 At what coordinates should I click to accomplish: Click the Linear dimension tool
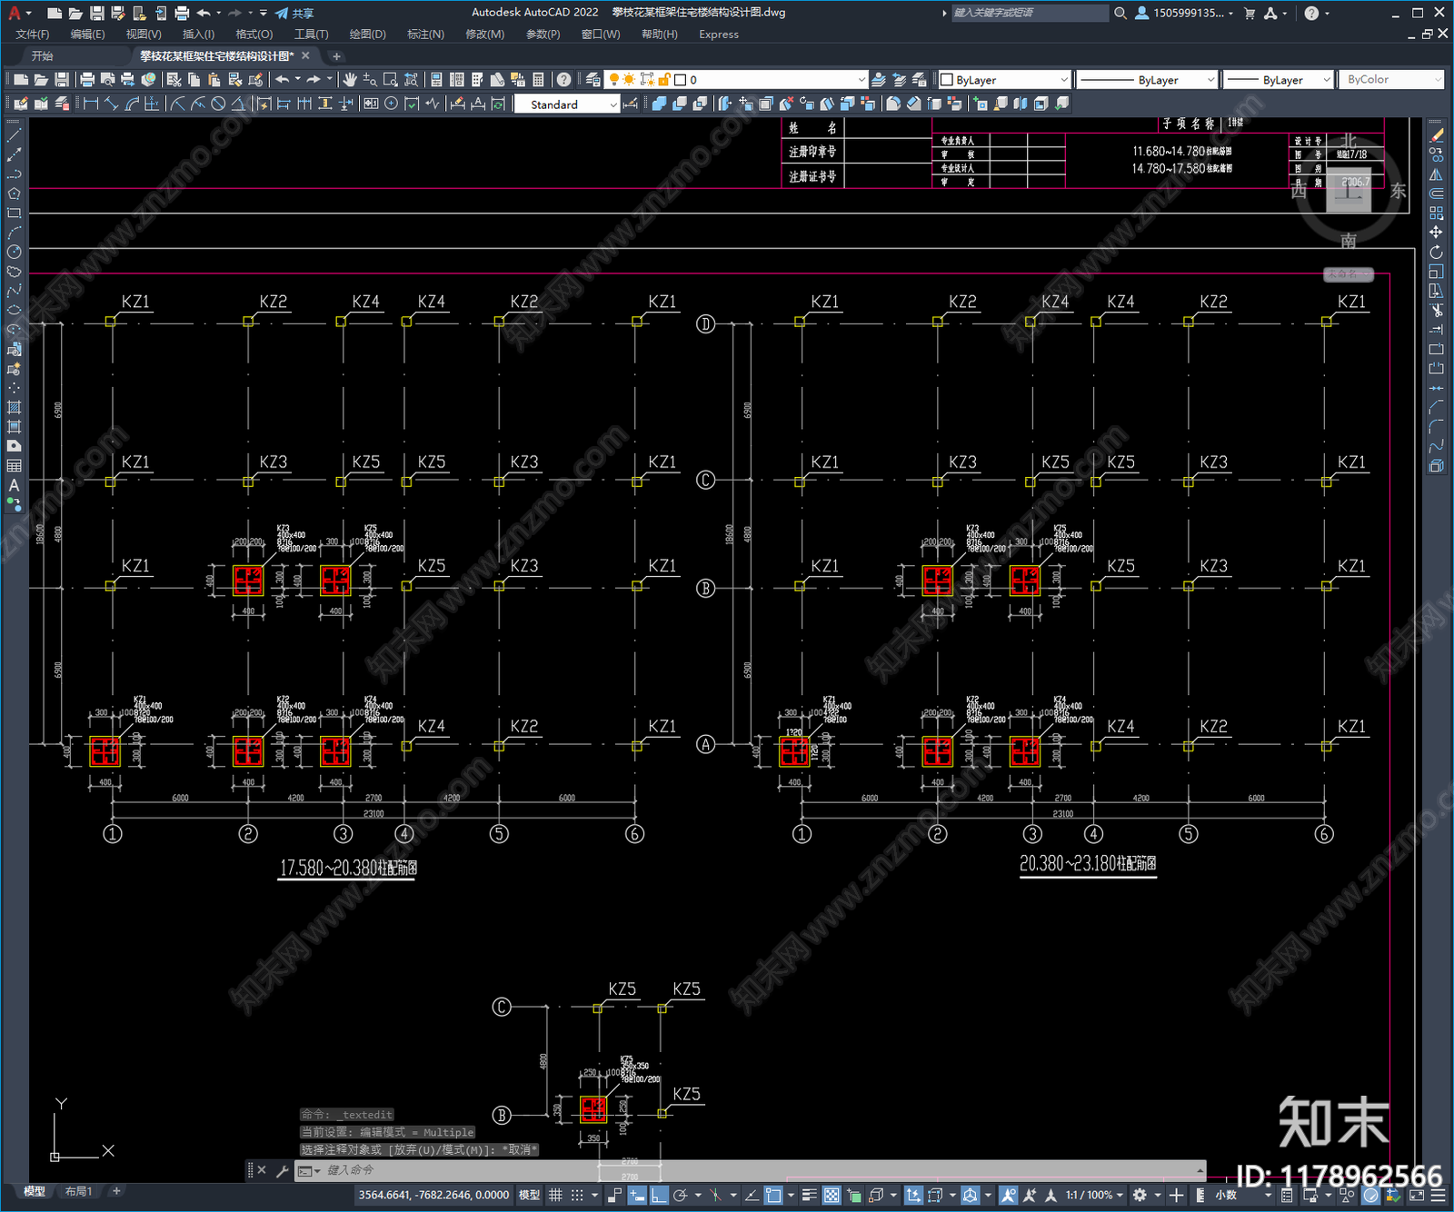point(91,104)
